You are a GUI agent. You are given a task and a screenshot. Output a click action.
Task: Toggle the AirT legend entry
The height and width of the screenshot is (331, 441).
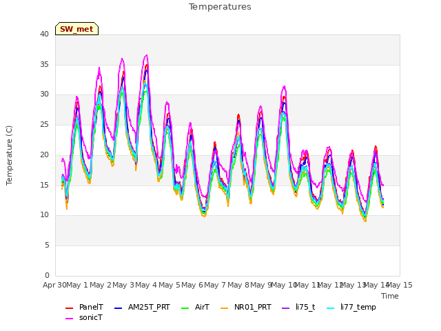click(196, 307)
